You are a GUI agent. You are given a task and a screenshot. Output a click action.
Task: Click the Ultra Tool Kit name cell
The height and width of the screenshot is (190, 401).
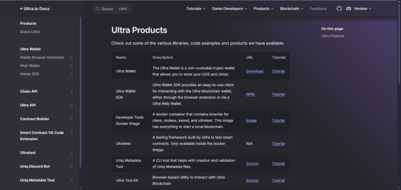point(130,181)
